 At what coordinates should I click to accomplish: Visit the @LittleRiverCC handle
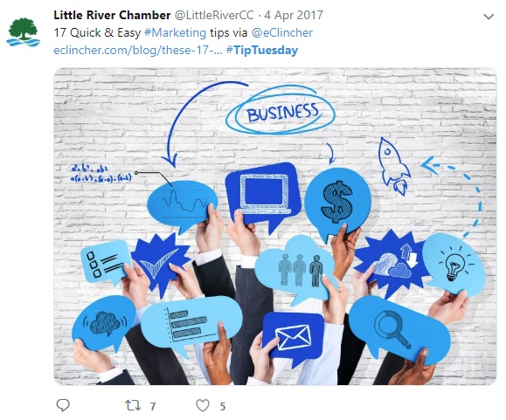click(214, 15)
